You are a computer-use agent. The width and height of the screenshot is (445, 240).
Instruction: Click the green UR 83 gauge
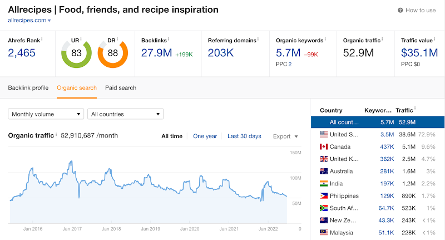pyautogui.click(x=76, y=53)
